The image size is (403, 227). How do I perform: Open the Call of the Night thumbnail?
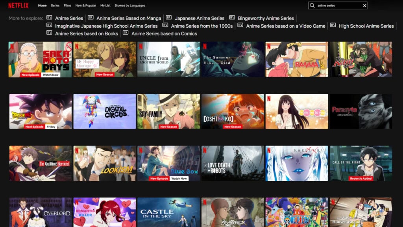point(361,164)
